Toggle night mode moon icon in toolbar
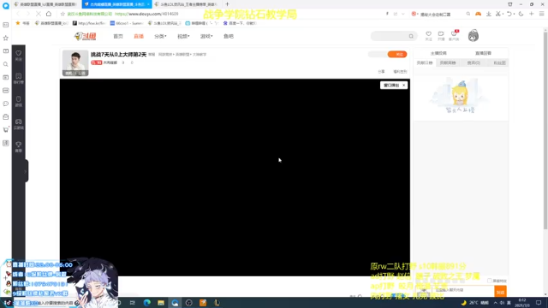The image size is (548, 308). (x=521, y=14)
